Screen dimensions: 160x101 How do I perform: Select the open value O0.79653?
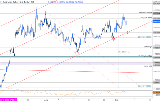pos(52,2)
